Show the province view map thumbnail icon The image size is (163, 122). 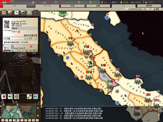coord(4,12)
